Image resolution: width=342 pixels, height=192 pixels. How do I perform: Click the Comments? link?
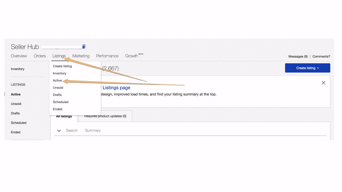tap(321, 57)
